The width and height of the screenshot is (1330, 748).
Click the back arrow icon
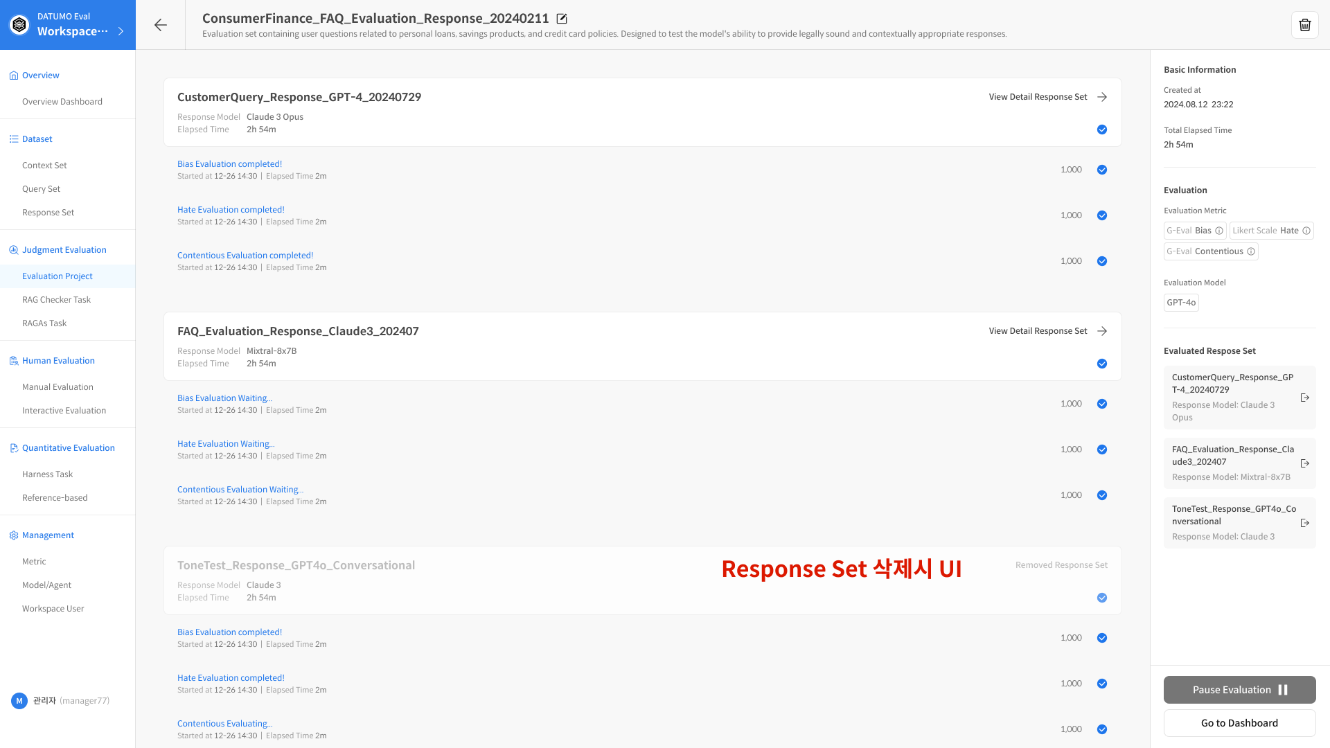click(160, 25)
